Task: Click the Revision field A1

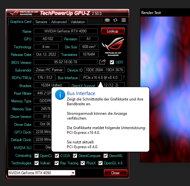Action: (x=89, y=39)
